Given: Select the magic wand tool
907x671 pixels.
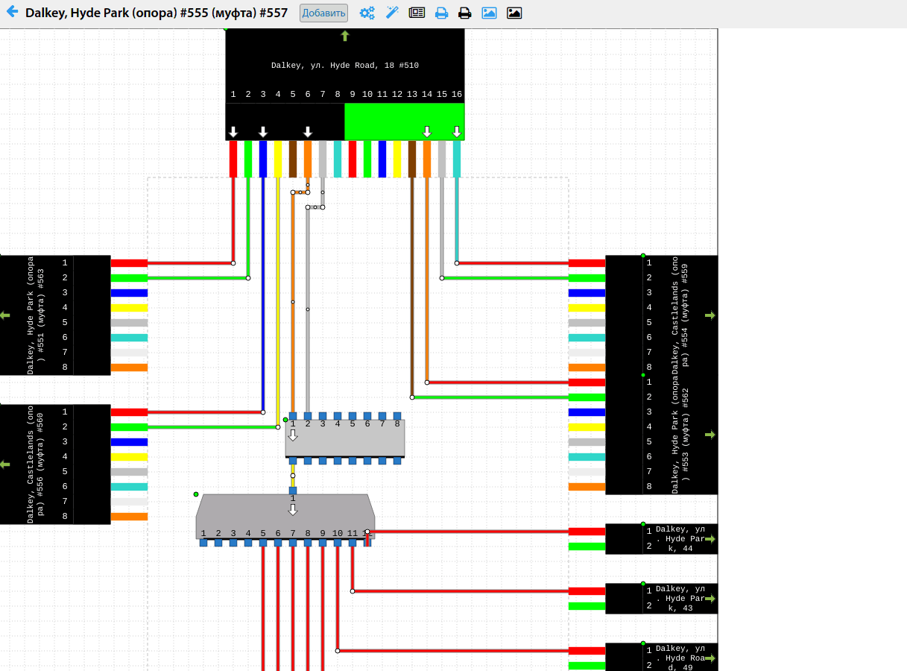Looking at the screenshot, I should [392, 13].
